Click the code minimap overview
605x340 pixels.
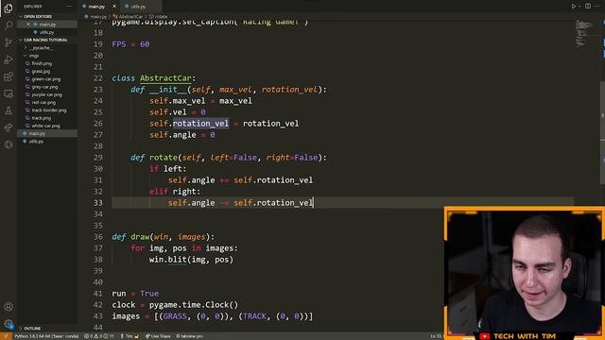(584, 33)
